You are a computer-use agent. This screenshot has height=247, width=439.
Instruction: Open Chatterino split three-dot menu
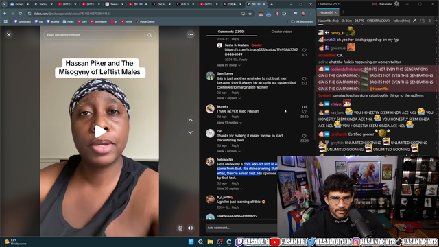pyautogui.click(x=430, y=21)
